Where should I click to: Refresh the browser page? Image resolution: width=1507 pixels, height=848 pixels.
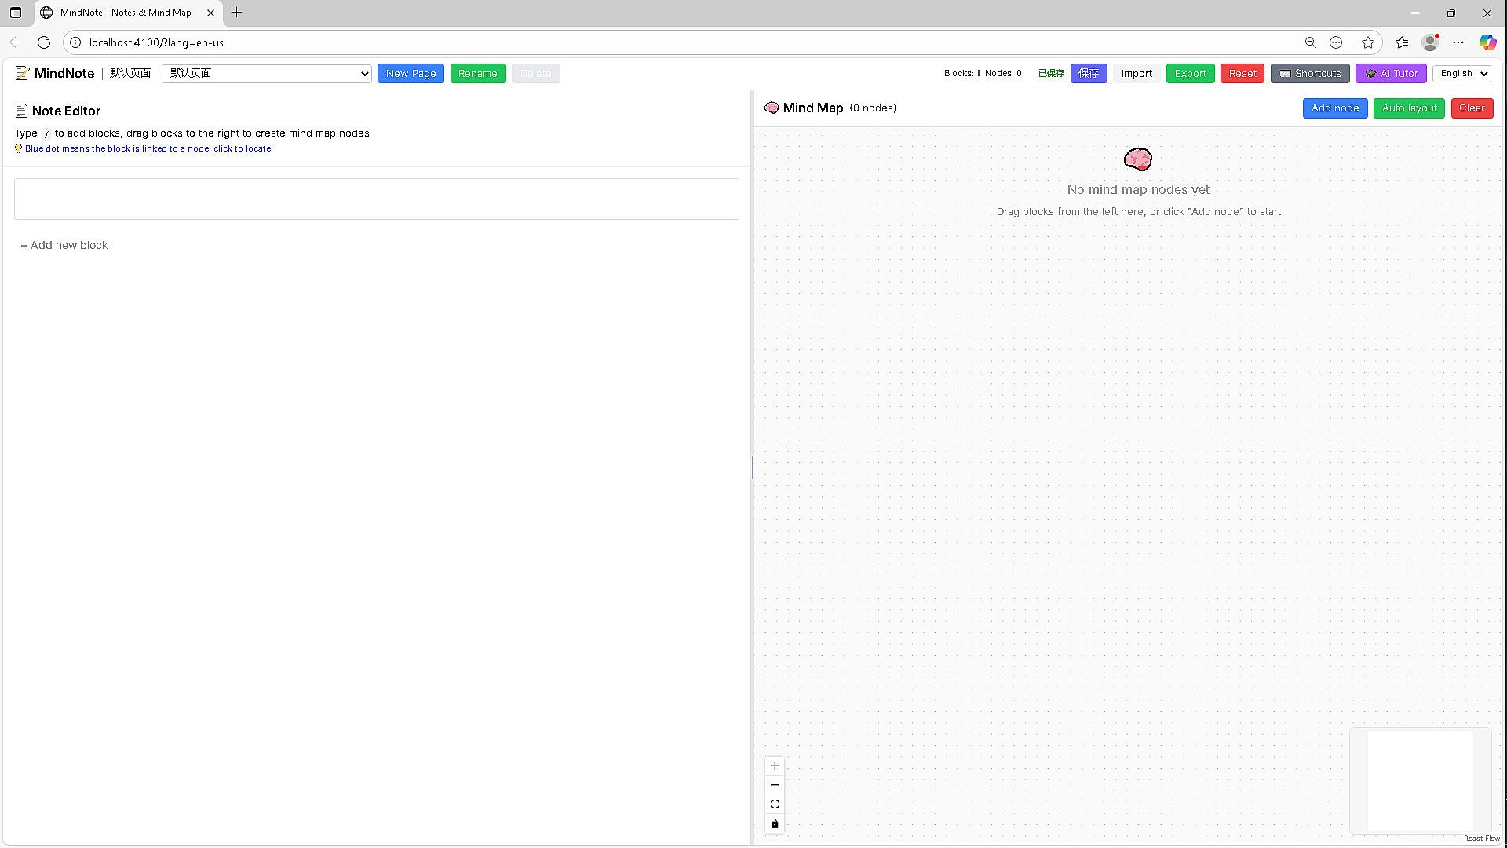click(44, 42)
